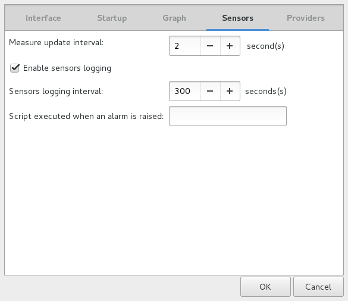Increase measure update interval with plus
This screenshot has height=301, width=348.
click(x=230, y=46)
